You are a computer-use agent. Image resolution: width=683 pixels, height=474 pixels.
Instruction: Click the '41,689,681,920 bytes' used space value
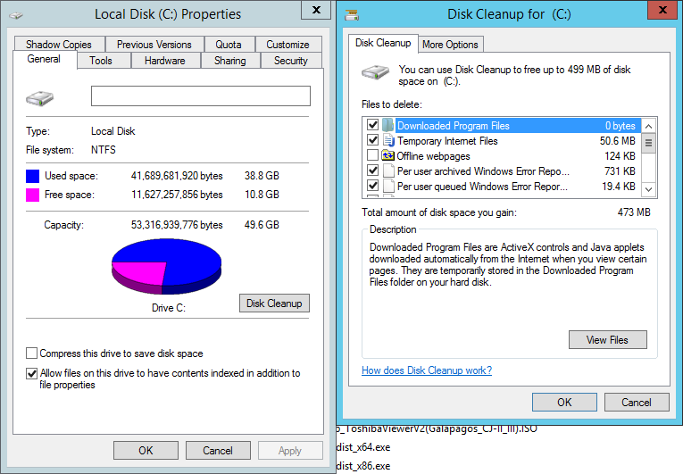point(177,176)
